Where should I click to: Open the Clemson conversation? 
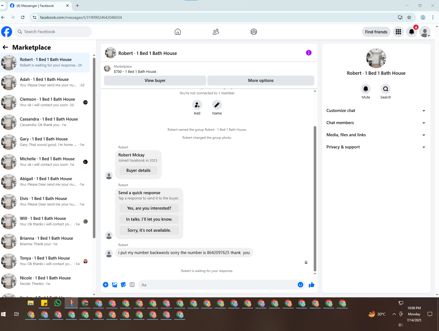pos(45,102)
